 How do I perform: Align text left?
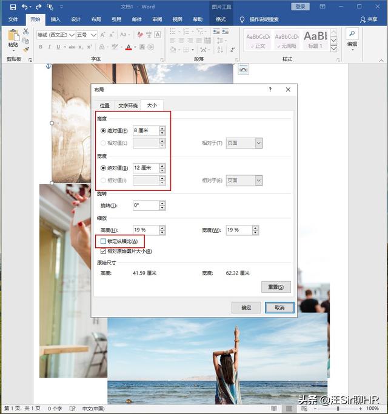click(172, 41)
